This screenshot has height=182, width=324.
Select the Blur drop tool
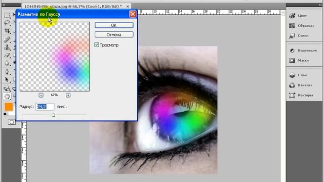pos(7,63)
